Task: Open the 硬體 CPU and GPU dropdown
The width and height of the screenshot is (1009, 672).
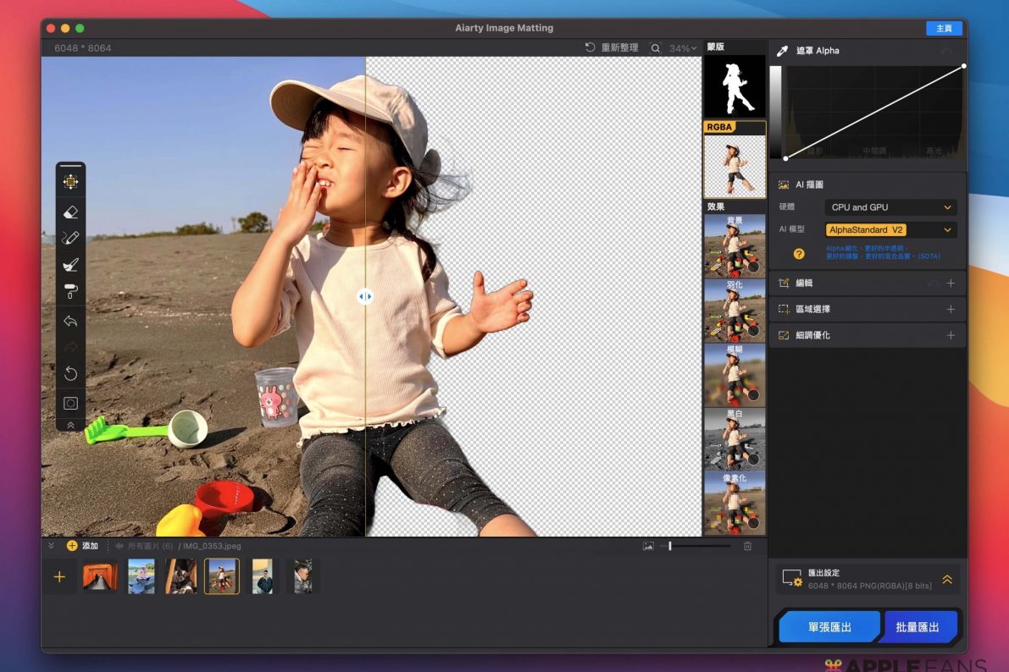Action: (890, 207)
